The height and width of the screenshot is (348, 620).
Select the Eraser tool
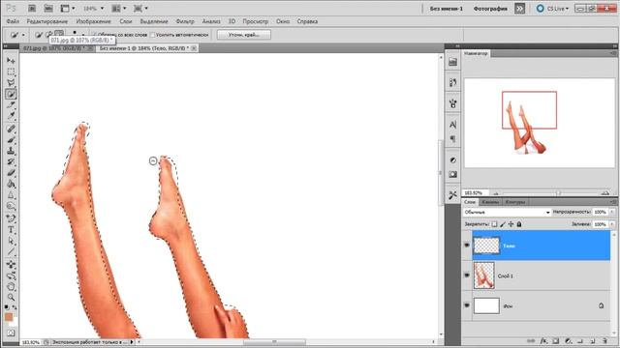(x=11, y=173)
